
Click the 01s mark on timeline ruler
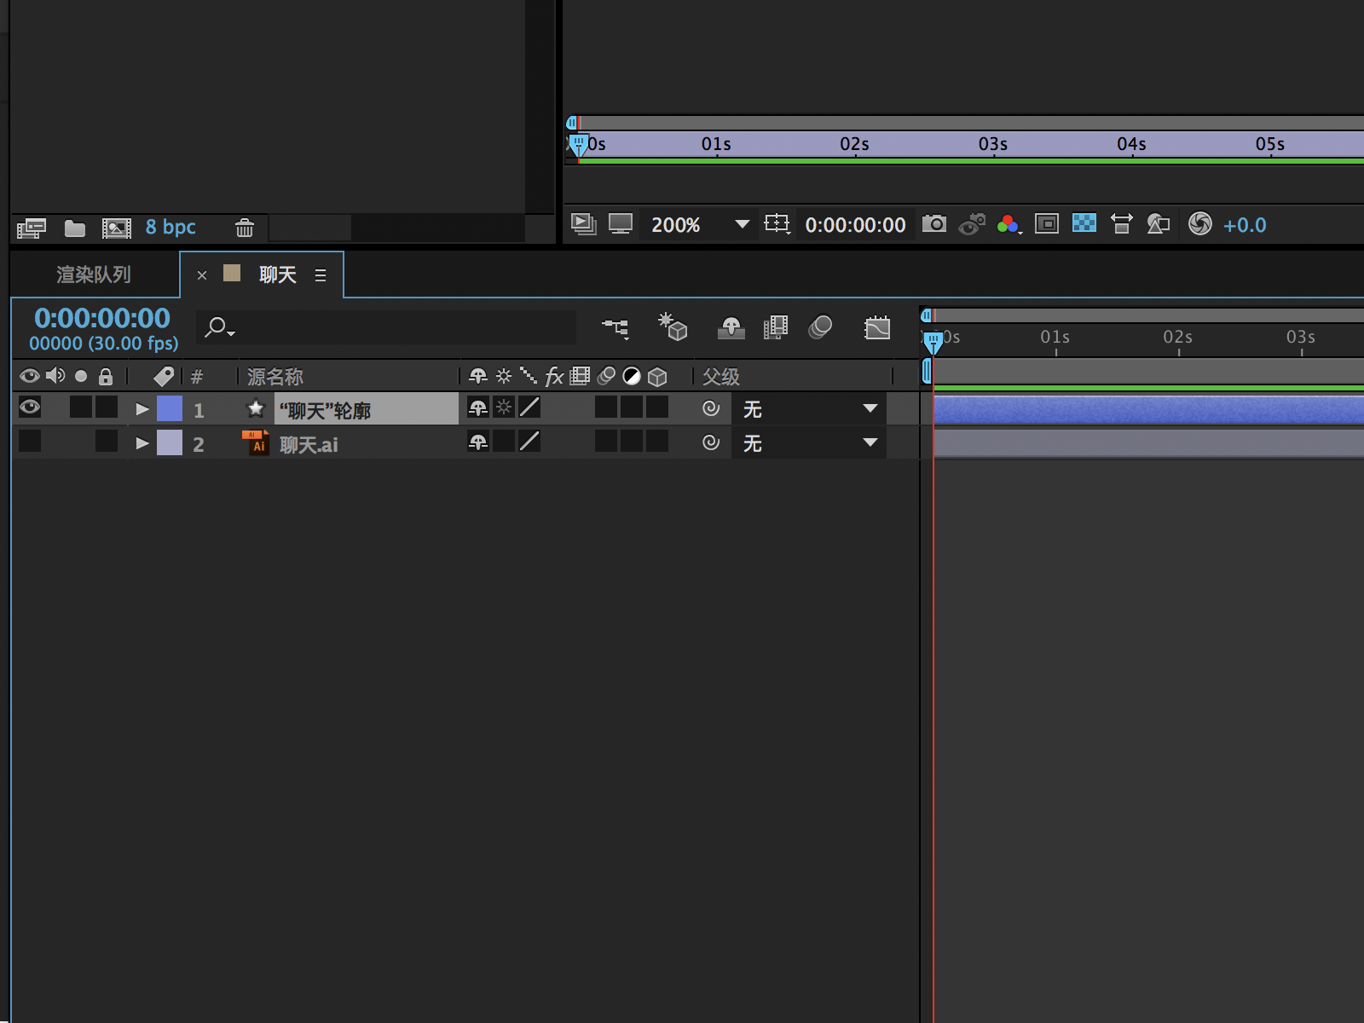[x=1055, y=338]
